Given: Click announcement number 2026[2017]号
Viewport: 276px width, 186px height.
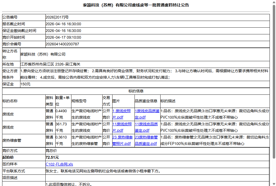Looking at the screenshot, I should pyautogui.click(x=57, y=17).
